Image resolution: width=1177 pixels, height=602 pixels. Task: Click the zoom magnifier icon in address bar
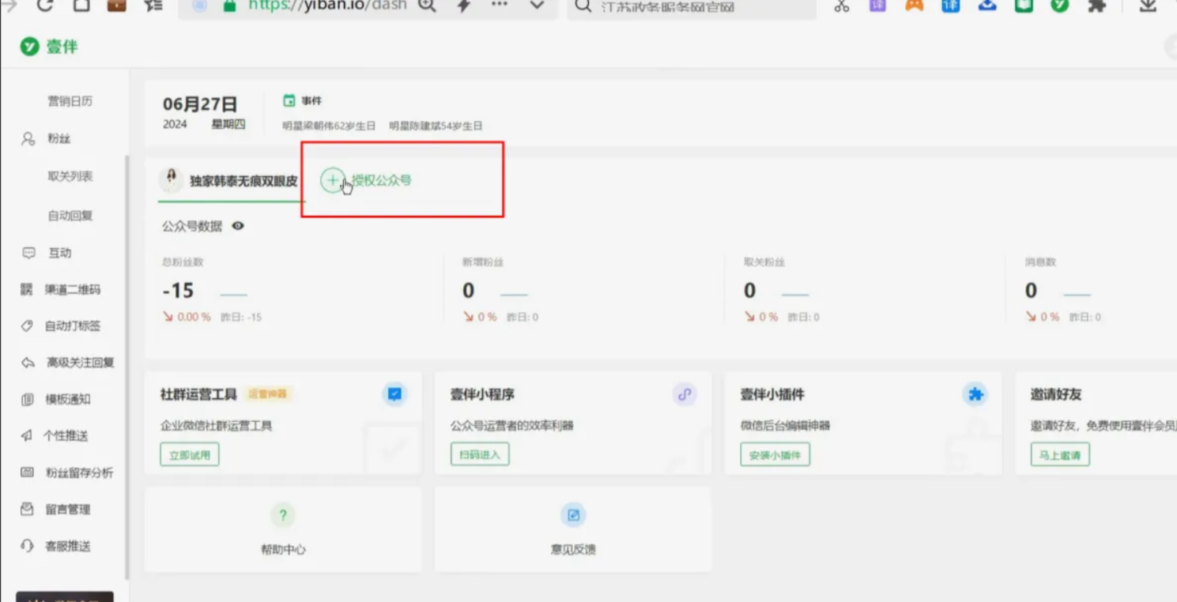coord(427,6)
